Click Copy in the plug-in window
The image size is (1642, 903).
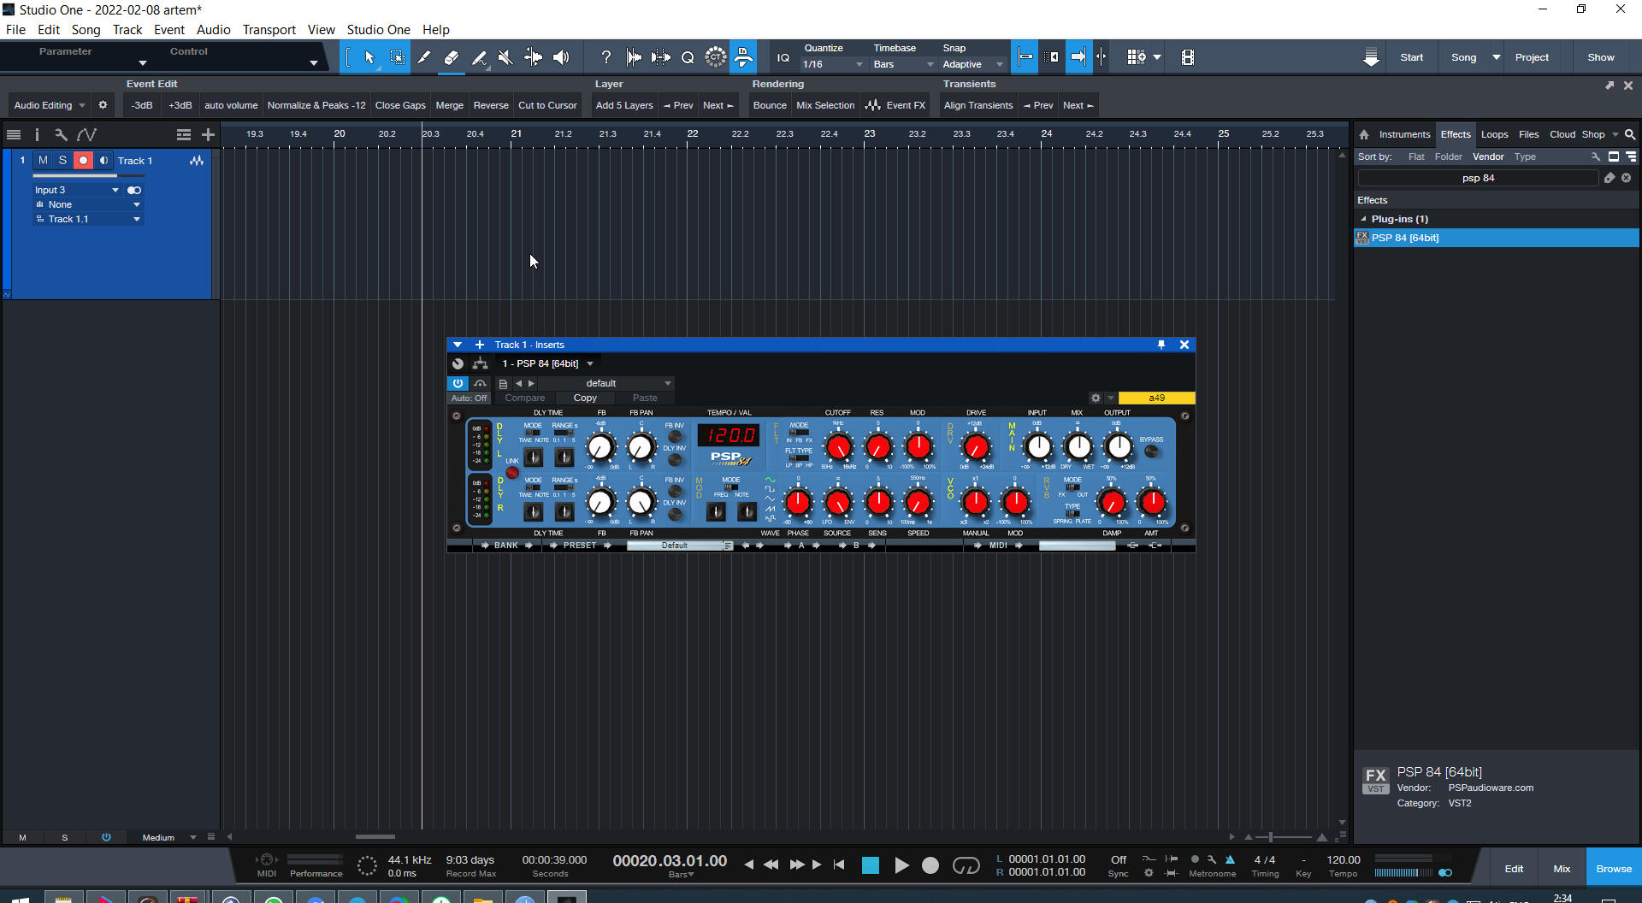coord(585,398)
